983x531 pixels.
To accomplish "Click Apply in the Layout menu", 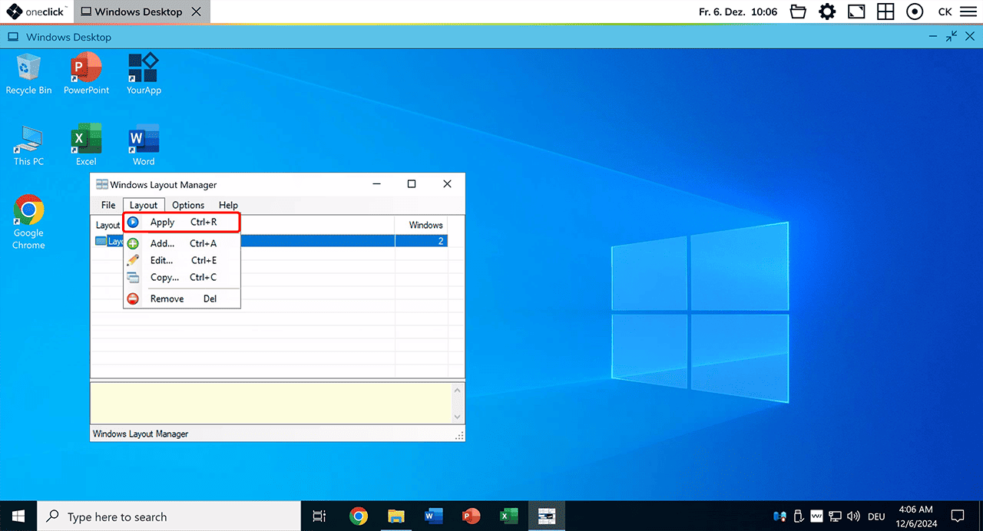I will pyautogui.click(x=162, y=223).
